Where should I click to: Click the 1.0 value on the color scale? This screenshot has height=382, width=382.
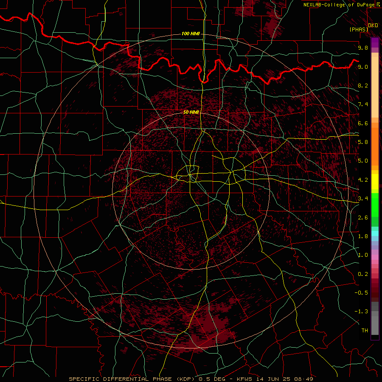[363, 255]
